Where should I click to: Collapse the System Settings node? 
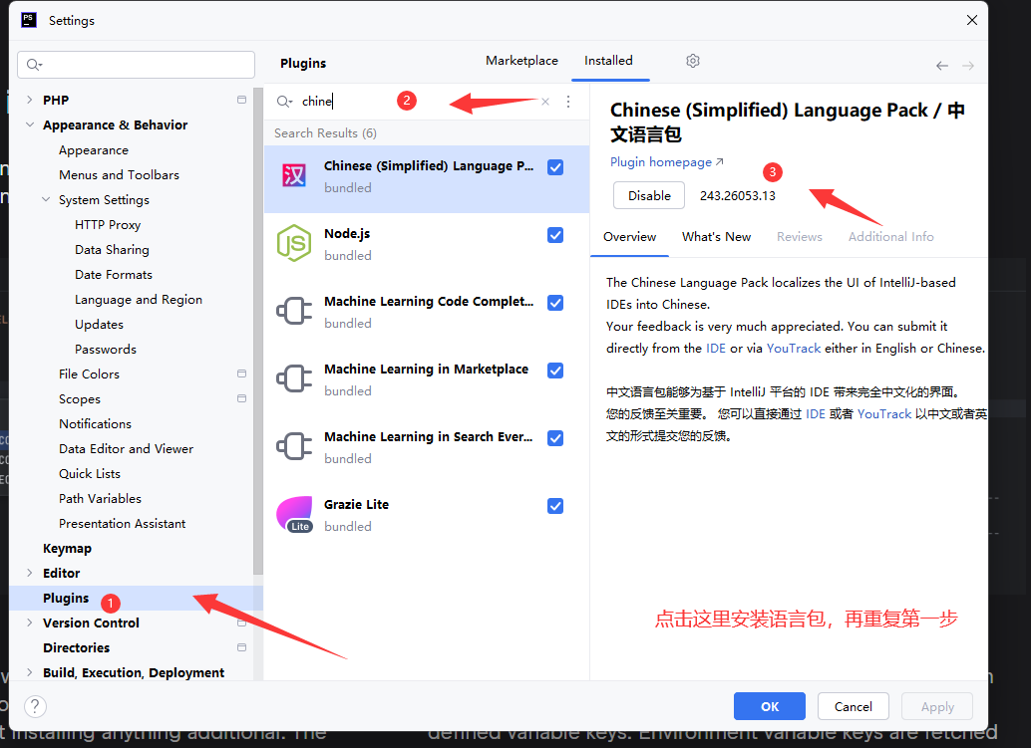click(x=46, y=199)
